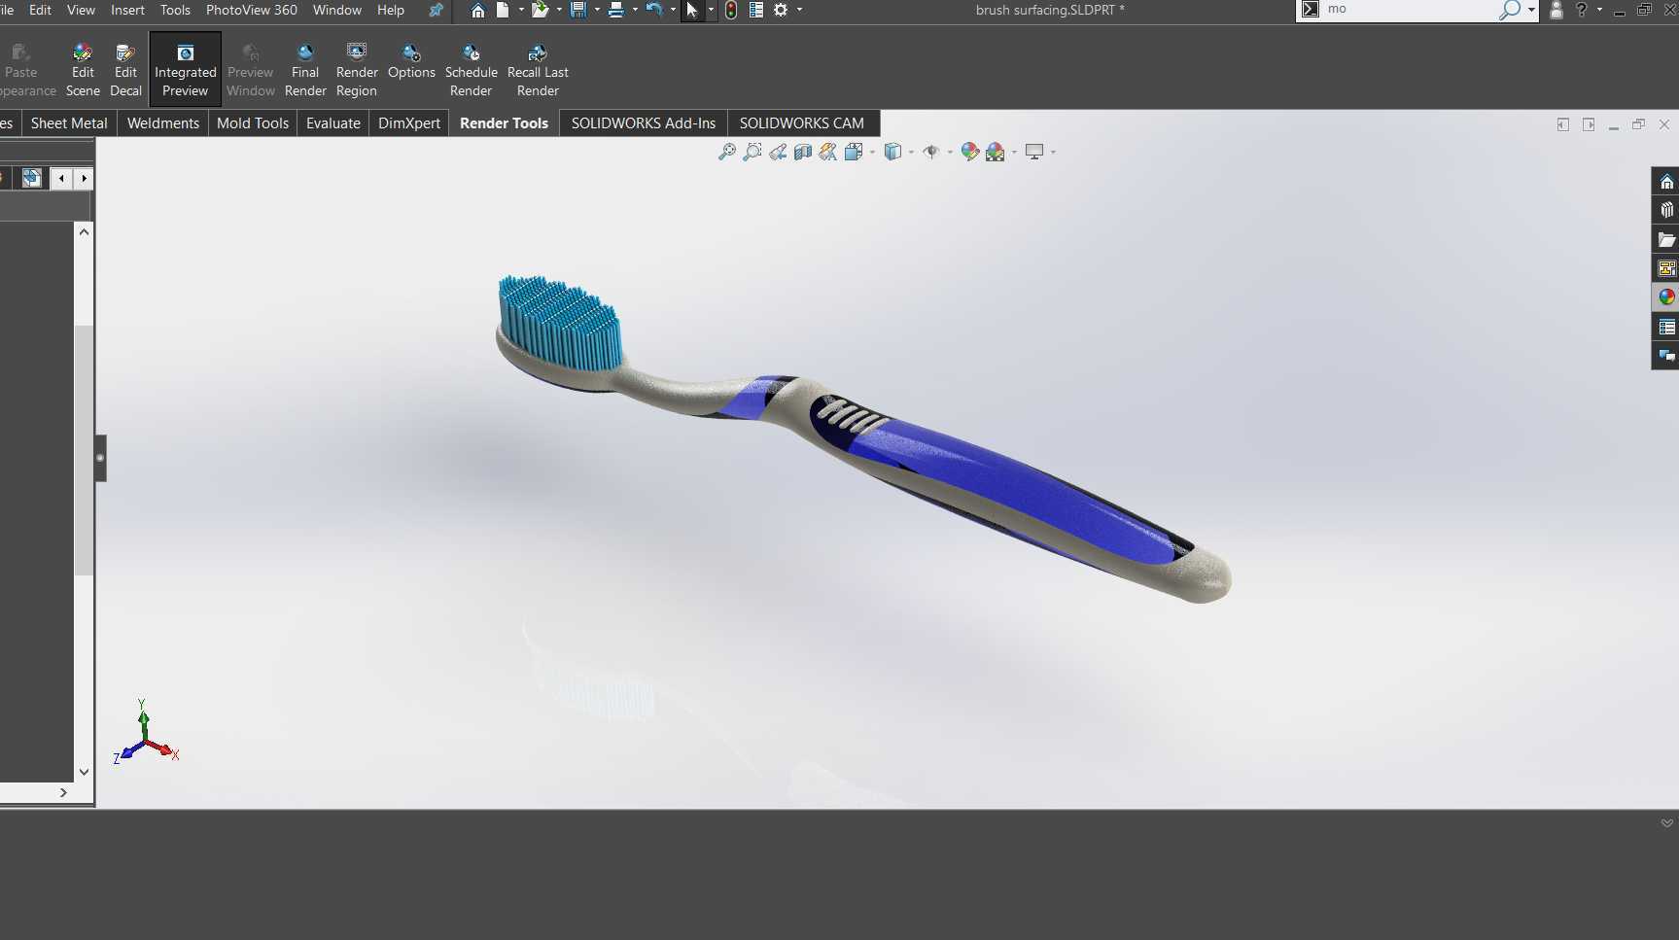The image size is (1679, 940).
Task: Open the Help menu
Action: tap(391, 10)
